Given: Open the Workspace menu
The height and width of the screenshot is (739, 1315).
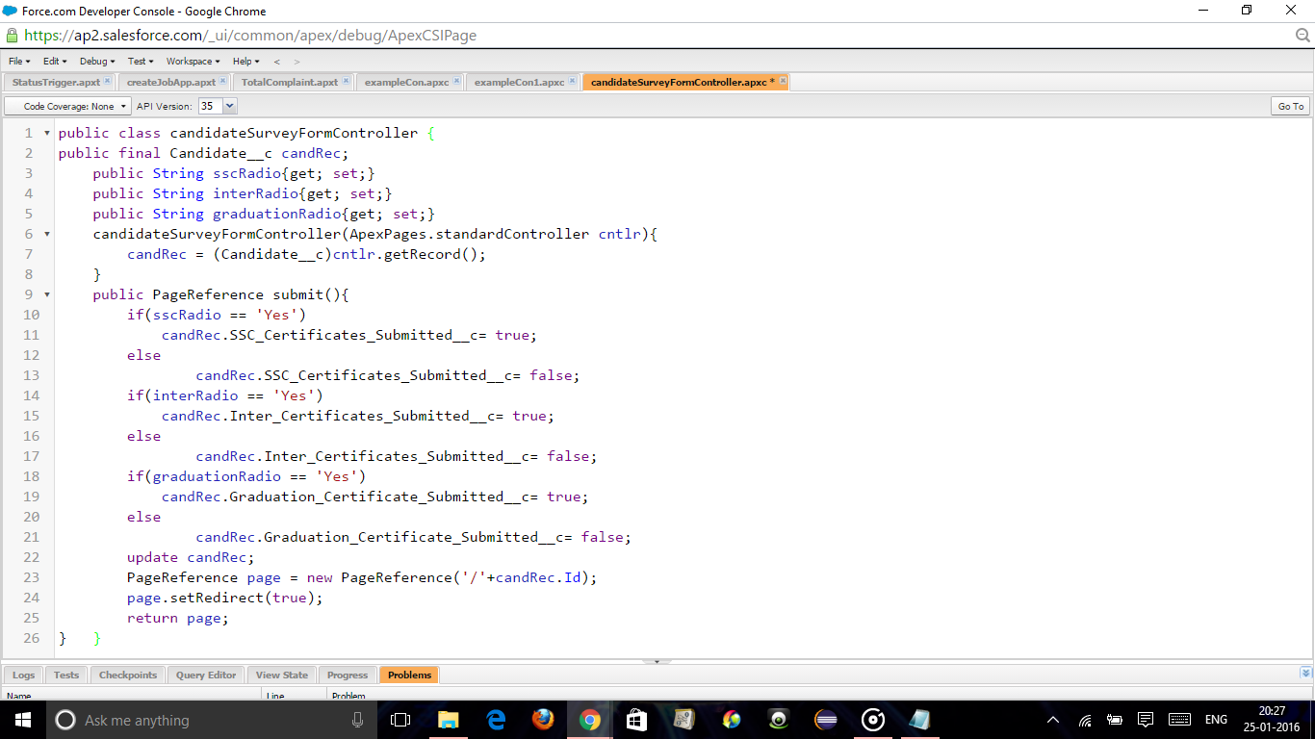Looking at the screenshot, I should tap(192, 61).
